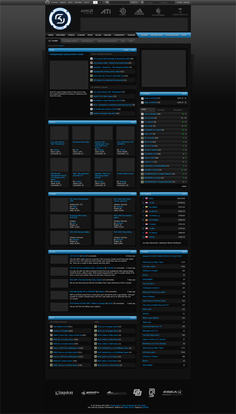The image size is (236, 414).
Task: Click the search input field in top bar
Action: coord(120,3)
